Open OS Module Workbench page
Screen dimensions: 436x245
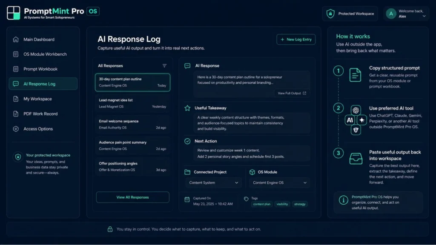tap(43, 54)
